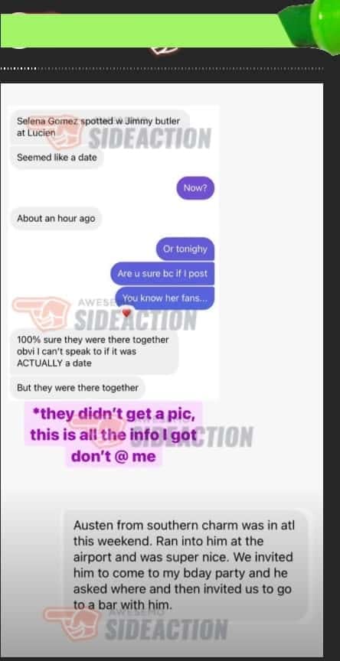Click the red heart reaction on message
Viewport: 340px width, 661px height.
[126, 313]
